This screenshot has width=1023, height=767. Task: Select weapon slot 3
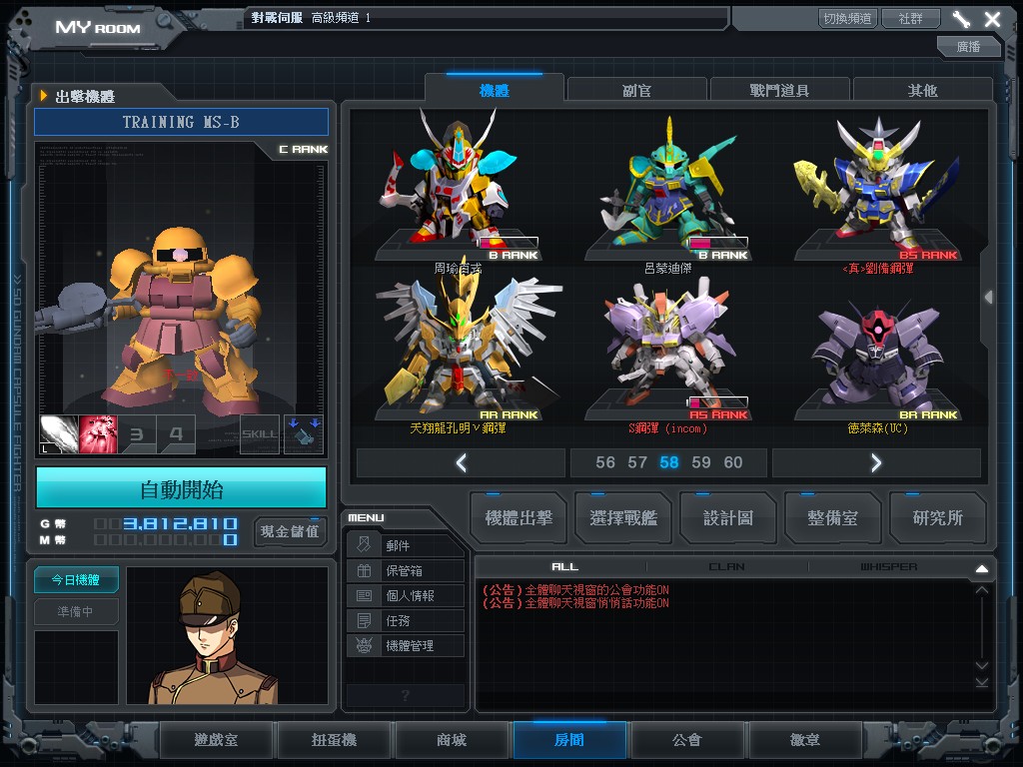[136, 434]
